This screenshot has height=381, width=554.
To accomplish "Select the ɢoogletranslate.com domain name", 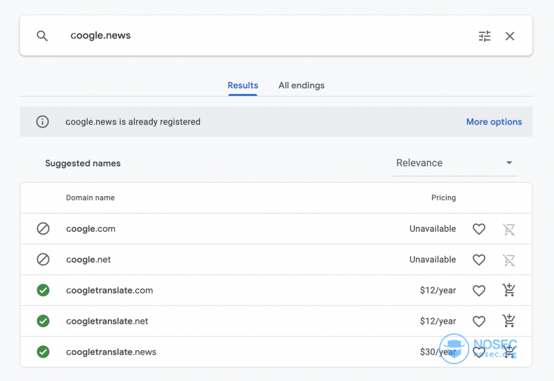I will click(x=109, y=291).
